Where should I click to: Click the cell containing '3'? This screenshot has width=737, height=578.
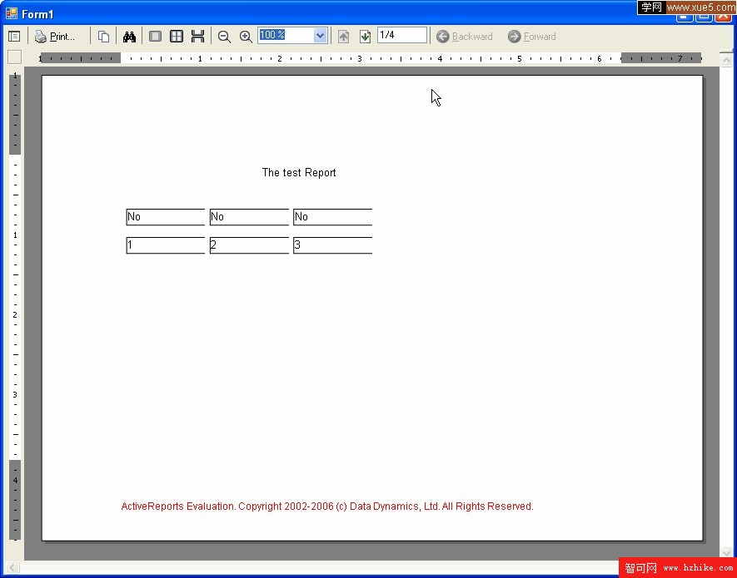(333, 245)
